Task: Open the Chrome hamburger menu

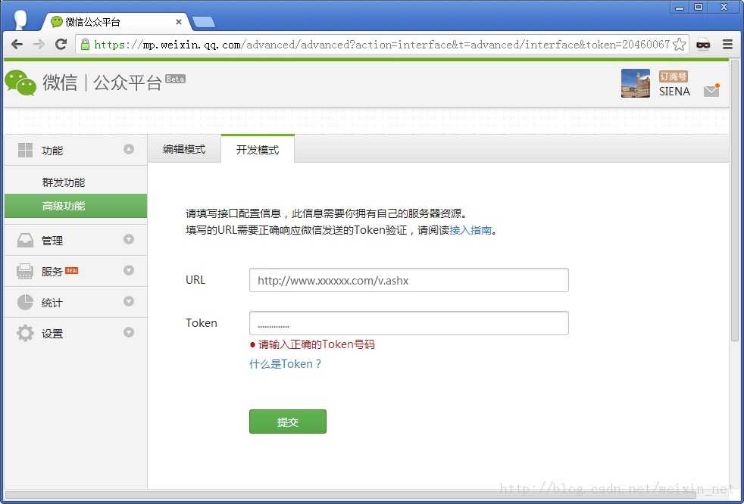Action: pyautogui.click(x=727, y=45)
